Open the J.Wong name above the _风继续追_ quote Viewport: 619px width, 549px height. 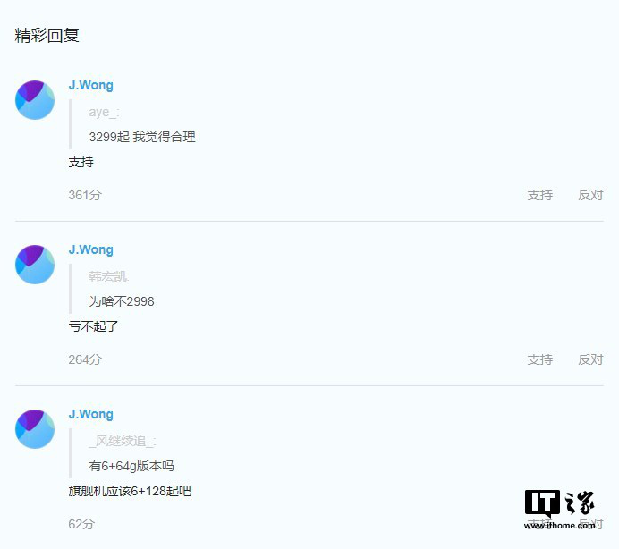point(91,414)
